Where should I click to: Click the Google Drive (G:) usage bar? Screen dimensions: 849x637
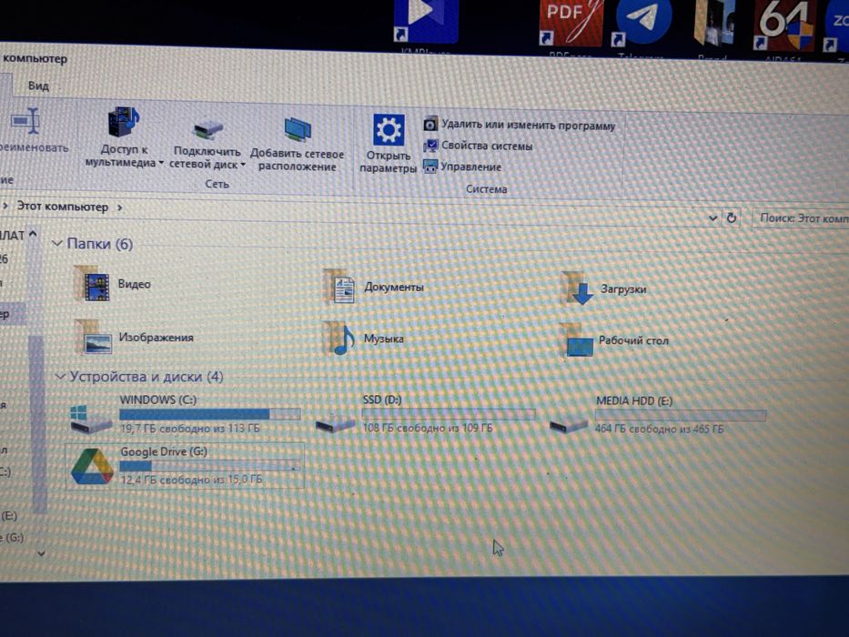click(x=210, y=466)
